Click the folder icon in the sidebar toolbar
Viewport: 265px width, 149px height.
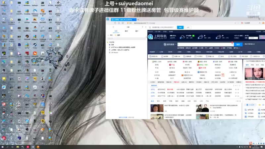pos(116,35)
